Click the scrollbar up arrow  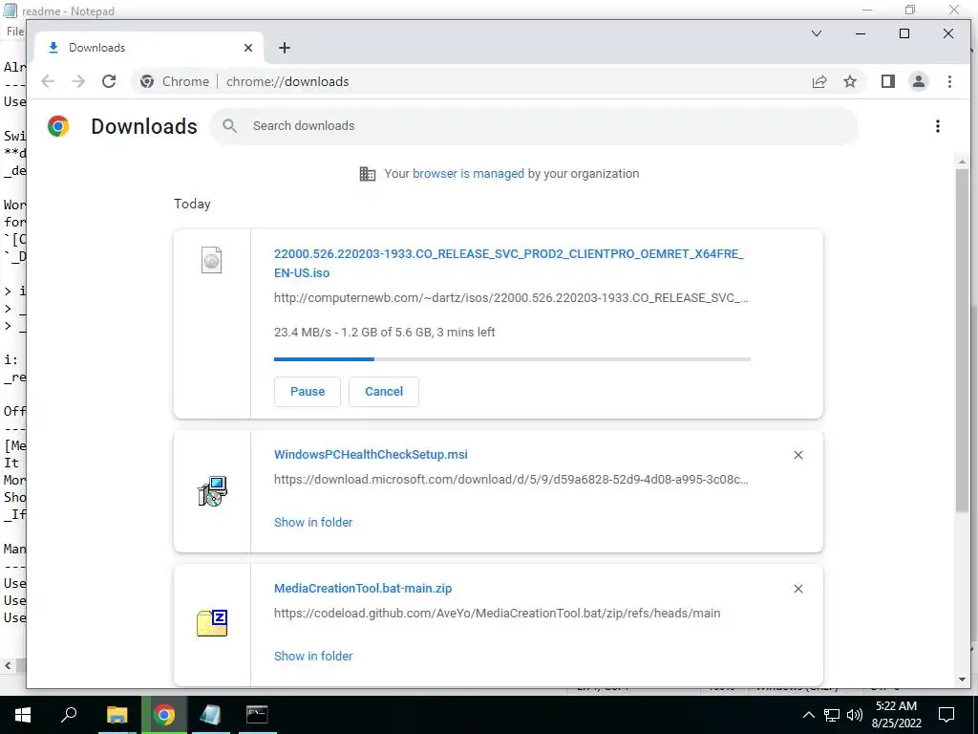click(962, 162)
